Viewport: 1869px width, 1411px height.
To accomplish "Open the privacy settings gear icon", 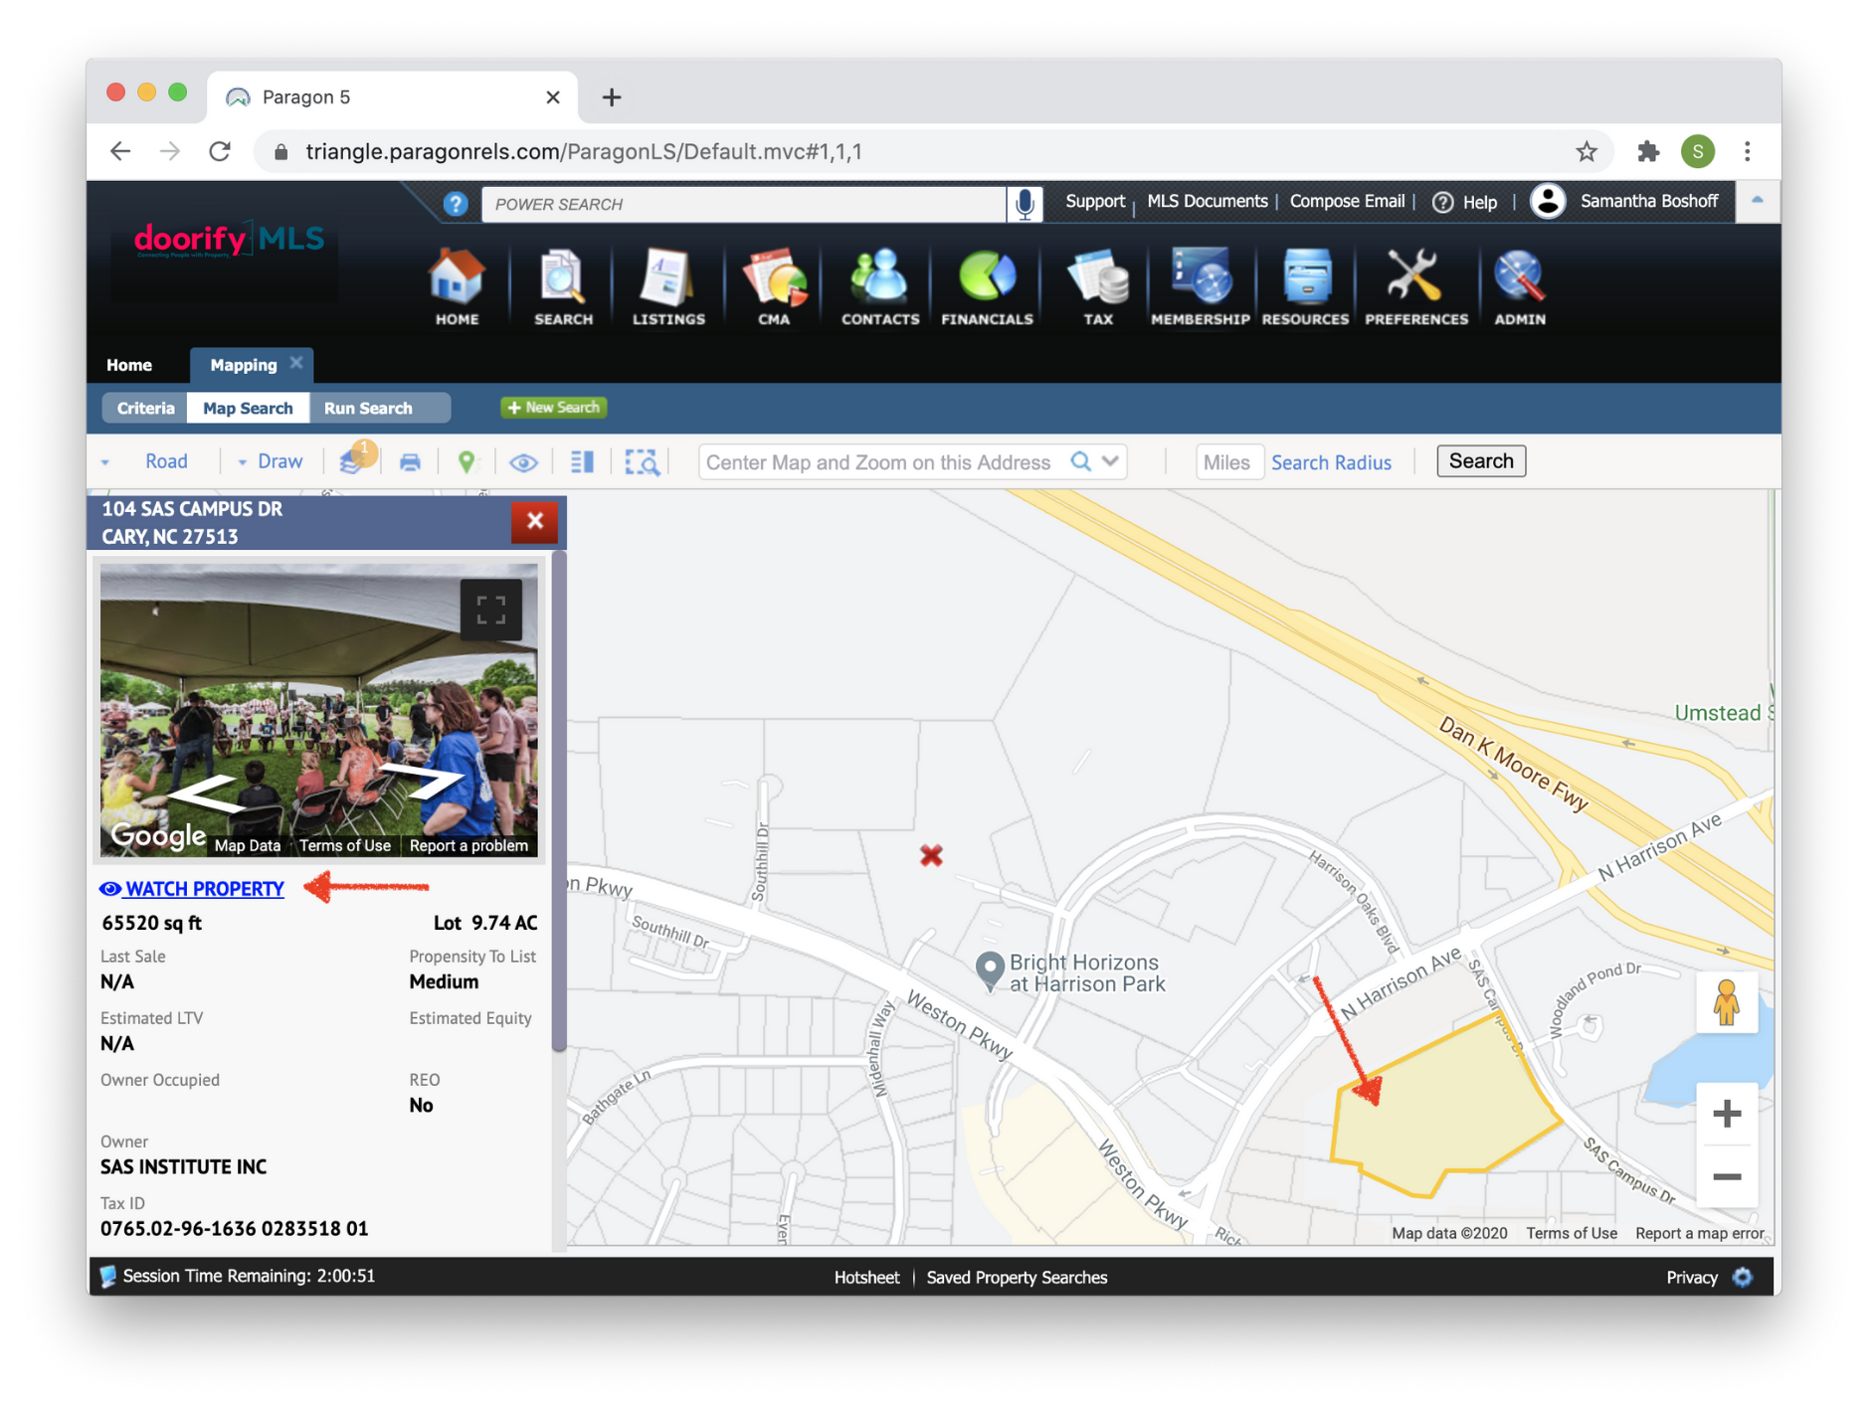I will 1743,1277.
